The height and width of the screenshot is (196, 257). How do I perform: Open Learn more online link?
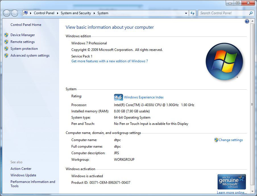[x=232, y=193]
